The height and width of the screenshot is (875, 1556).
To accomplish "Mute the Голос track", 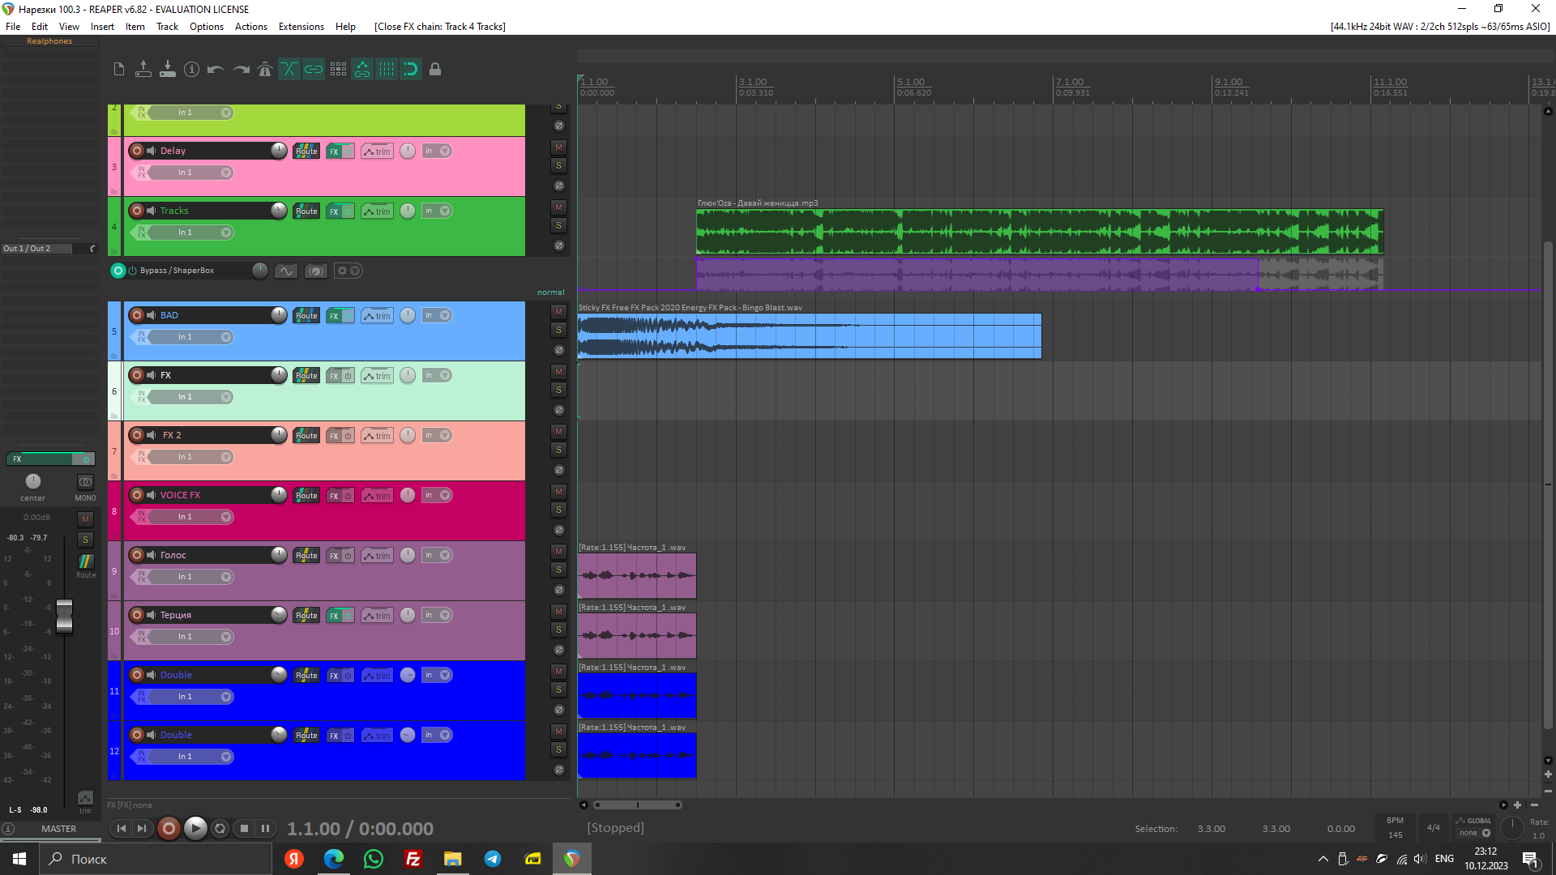I will 558,552.
